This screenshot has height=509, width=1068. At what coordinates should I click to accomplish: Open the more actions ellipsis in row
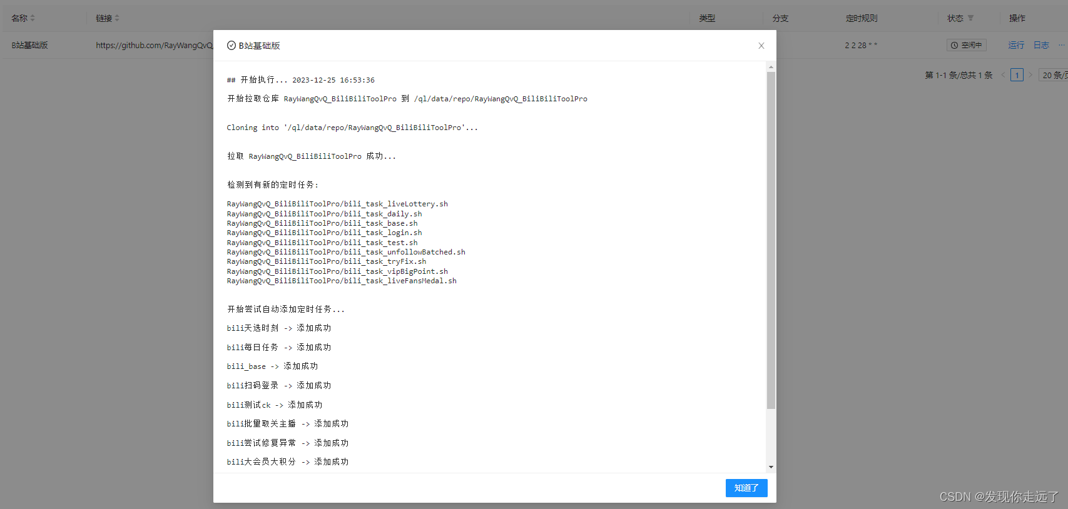tap(1062, 45)
